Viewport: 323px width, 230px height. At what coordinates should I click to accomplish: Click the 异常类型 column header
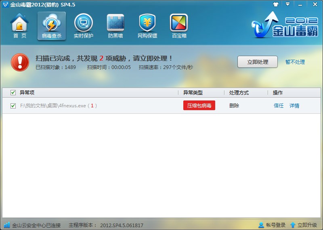click(193, 93)
